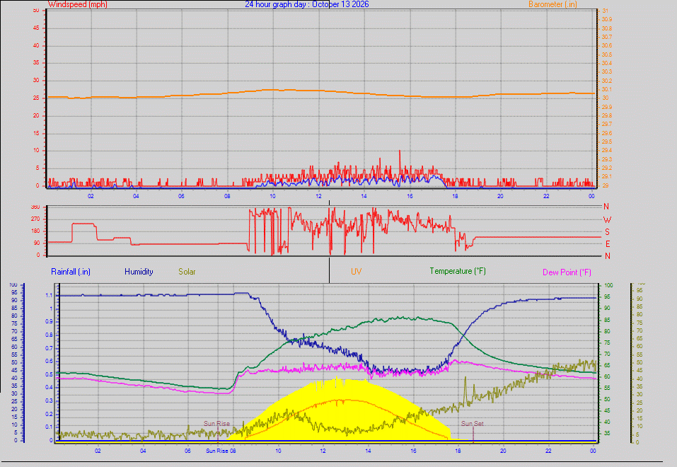
Task: Click the '0.8' tick on the rainfall axis
Action: coord(49,335)
